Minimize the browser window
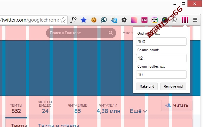The image size is (203, 127). tap(175, 4)
